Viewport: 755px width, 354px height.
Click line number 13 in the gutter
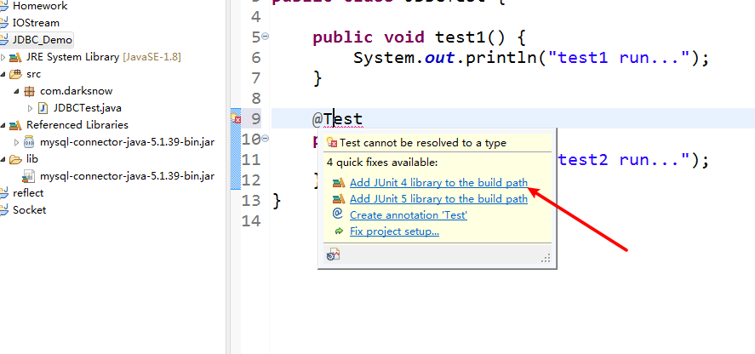251,200
